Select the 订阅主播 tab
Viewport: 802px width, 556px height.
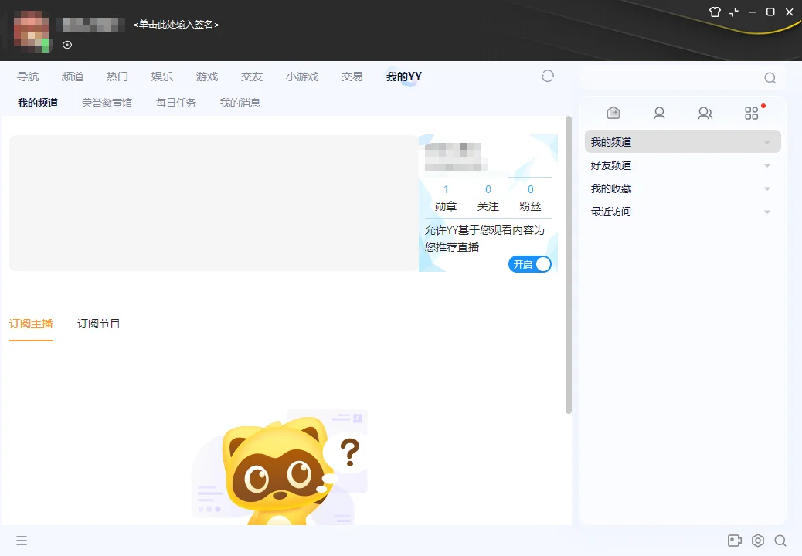(31, 324)
